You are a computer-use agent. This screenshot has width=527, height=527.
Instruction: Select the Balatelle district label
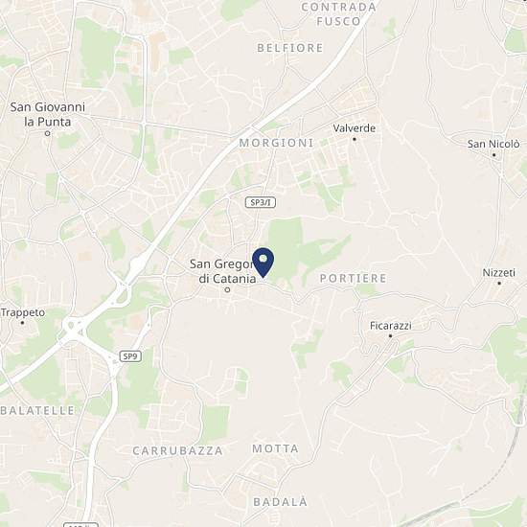point(37,410)
